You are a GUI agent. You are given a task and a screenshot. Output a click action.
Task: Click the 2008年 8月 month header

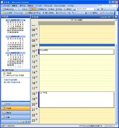pos(15,37)
